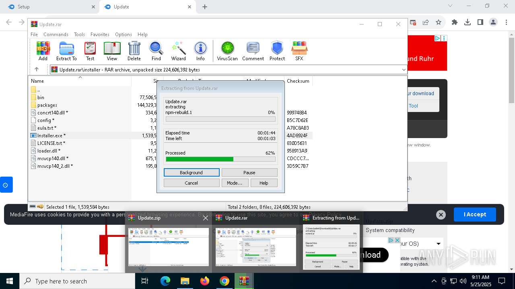This screenshot has width=515, height=289.
Task: Add archive Comment
Action: pyautogui.click(x=253, y=51)
